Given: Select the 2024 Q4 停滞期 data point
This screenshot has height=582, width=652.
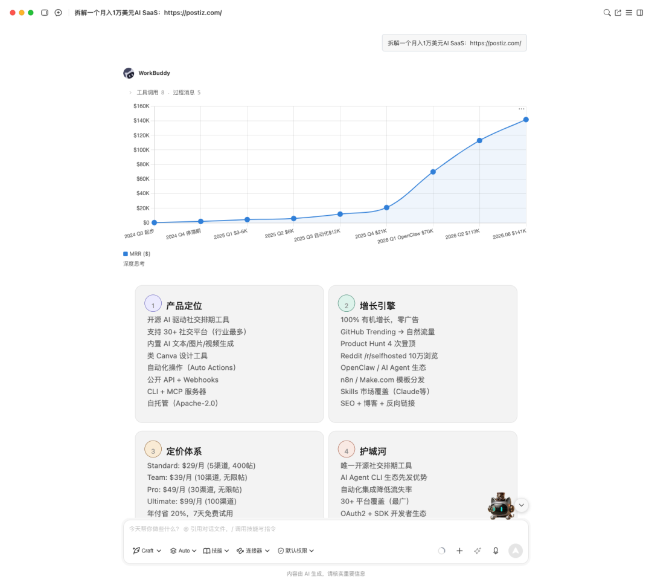Looking at the screenshot, I should [201, 221].
